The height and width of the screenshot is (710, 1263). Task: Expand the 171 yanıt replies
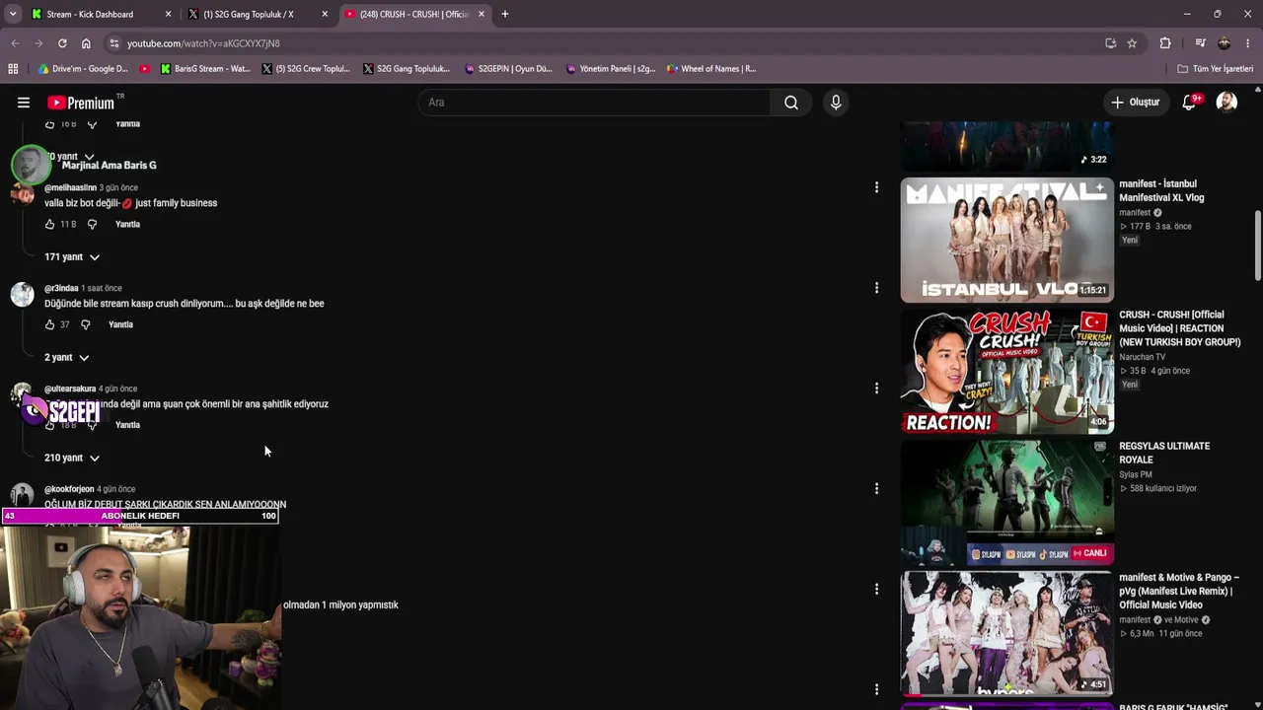click(72, 257)
